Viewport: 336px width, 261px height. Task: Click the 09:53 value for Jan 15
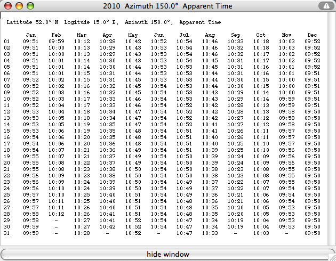coord(31,130)
